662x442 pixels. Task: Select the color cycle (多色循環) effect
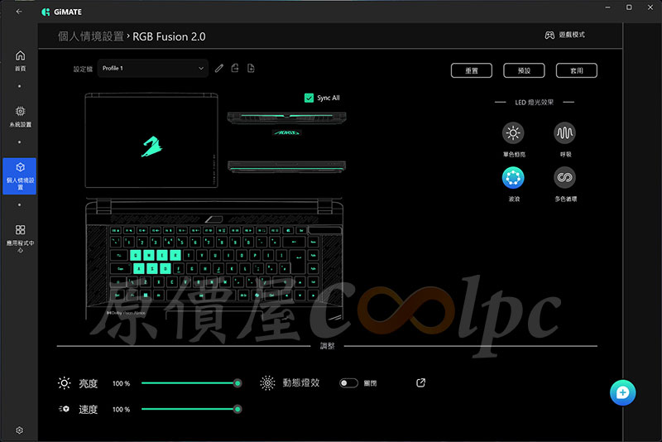pos(564,177)
